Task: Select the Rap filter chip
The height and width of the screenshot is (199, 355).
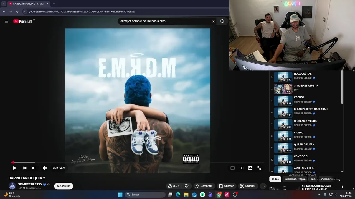Action: 313,179
